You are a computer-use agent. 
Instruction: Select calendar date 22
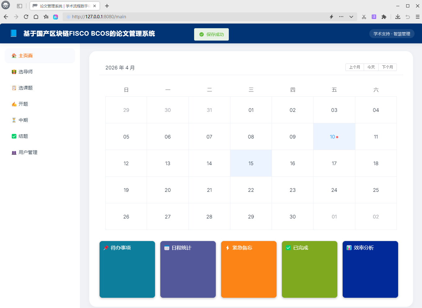251,190
